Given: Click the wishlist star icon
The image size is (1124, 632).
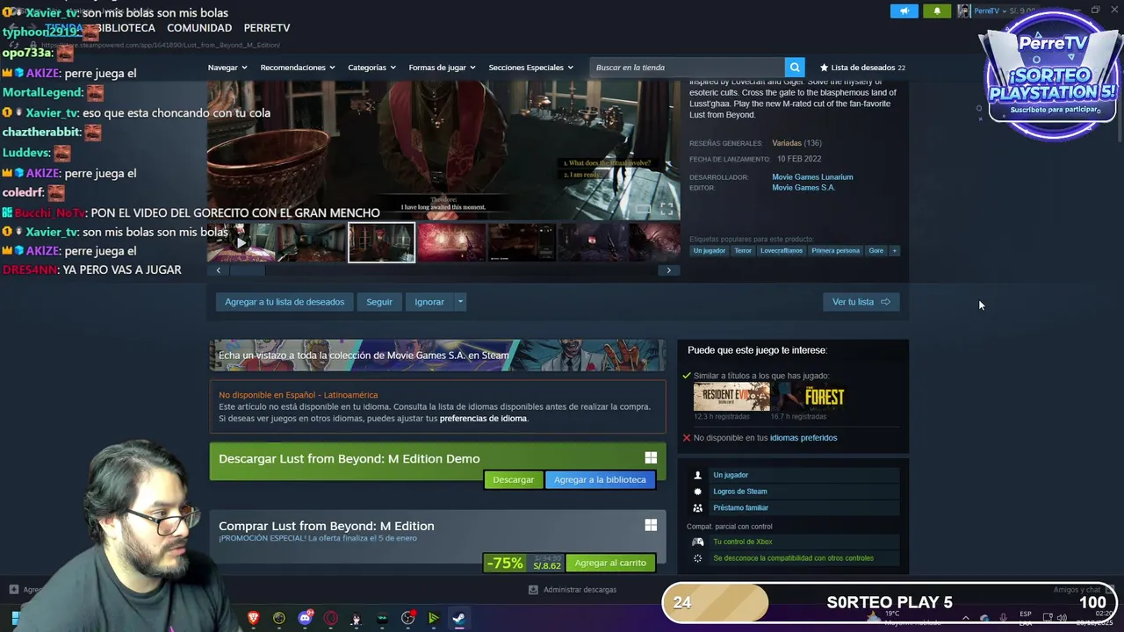Looking at the screenshot, I should click(x=824, y=68).
